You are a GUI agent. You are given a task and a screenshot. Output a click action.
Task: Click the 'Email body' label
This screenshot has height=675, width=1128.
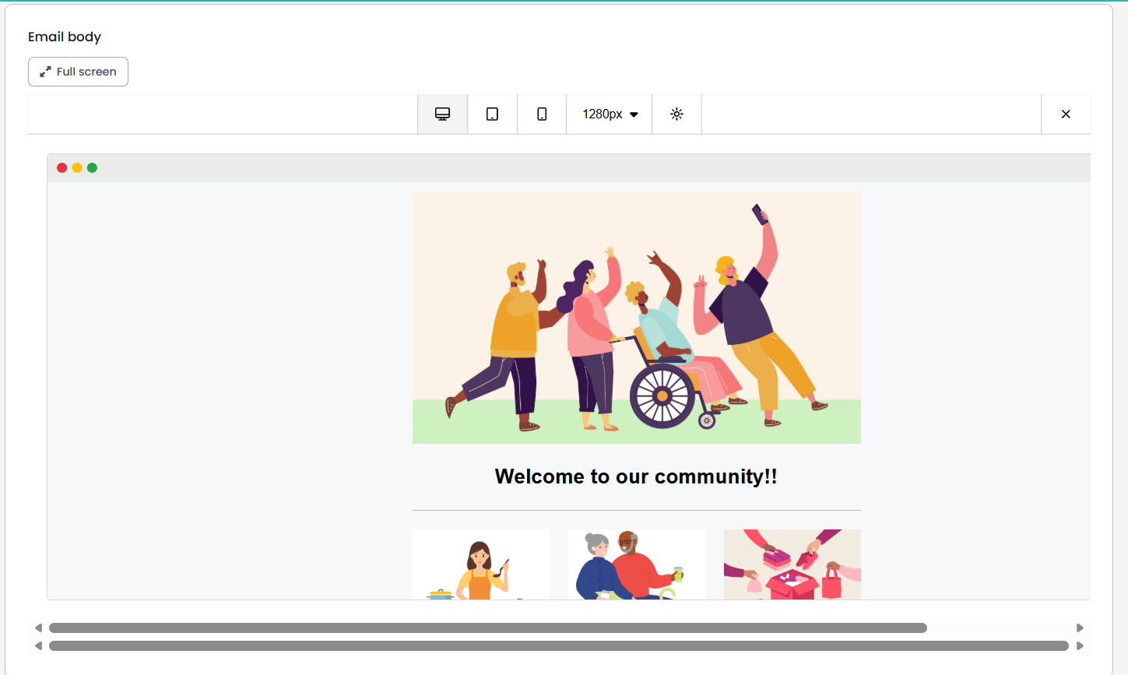(x=65, y=37)
